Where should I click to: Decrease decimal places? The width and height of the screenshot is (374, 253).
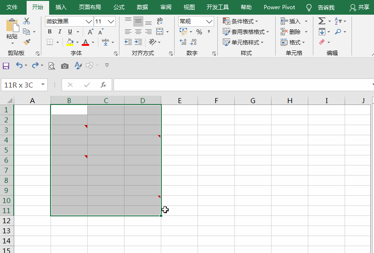coord(193,42)
